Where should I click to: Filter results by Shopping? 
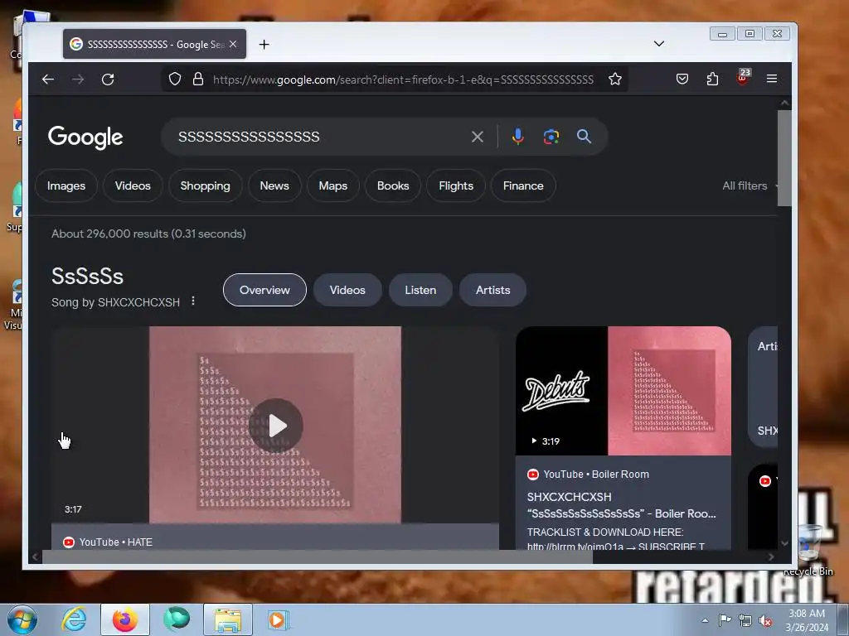[x=206, y=185]
